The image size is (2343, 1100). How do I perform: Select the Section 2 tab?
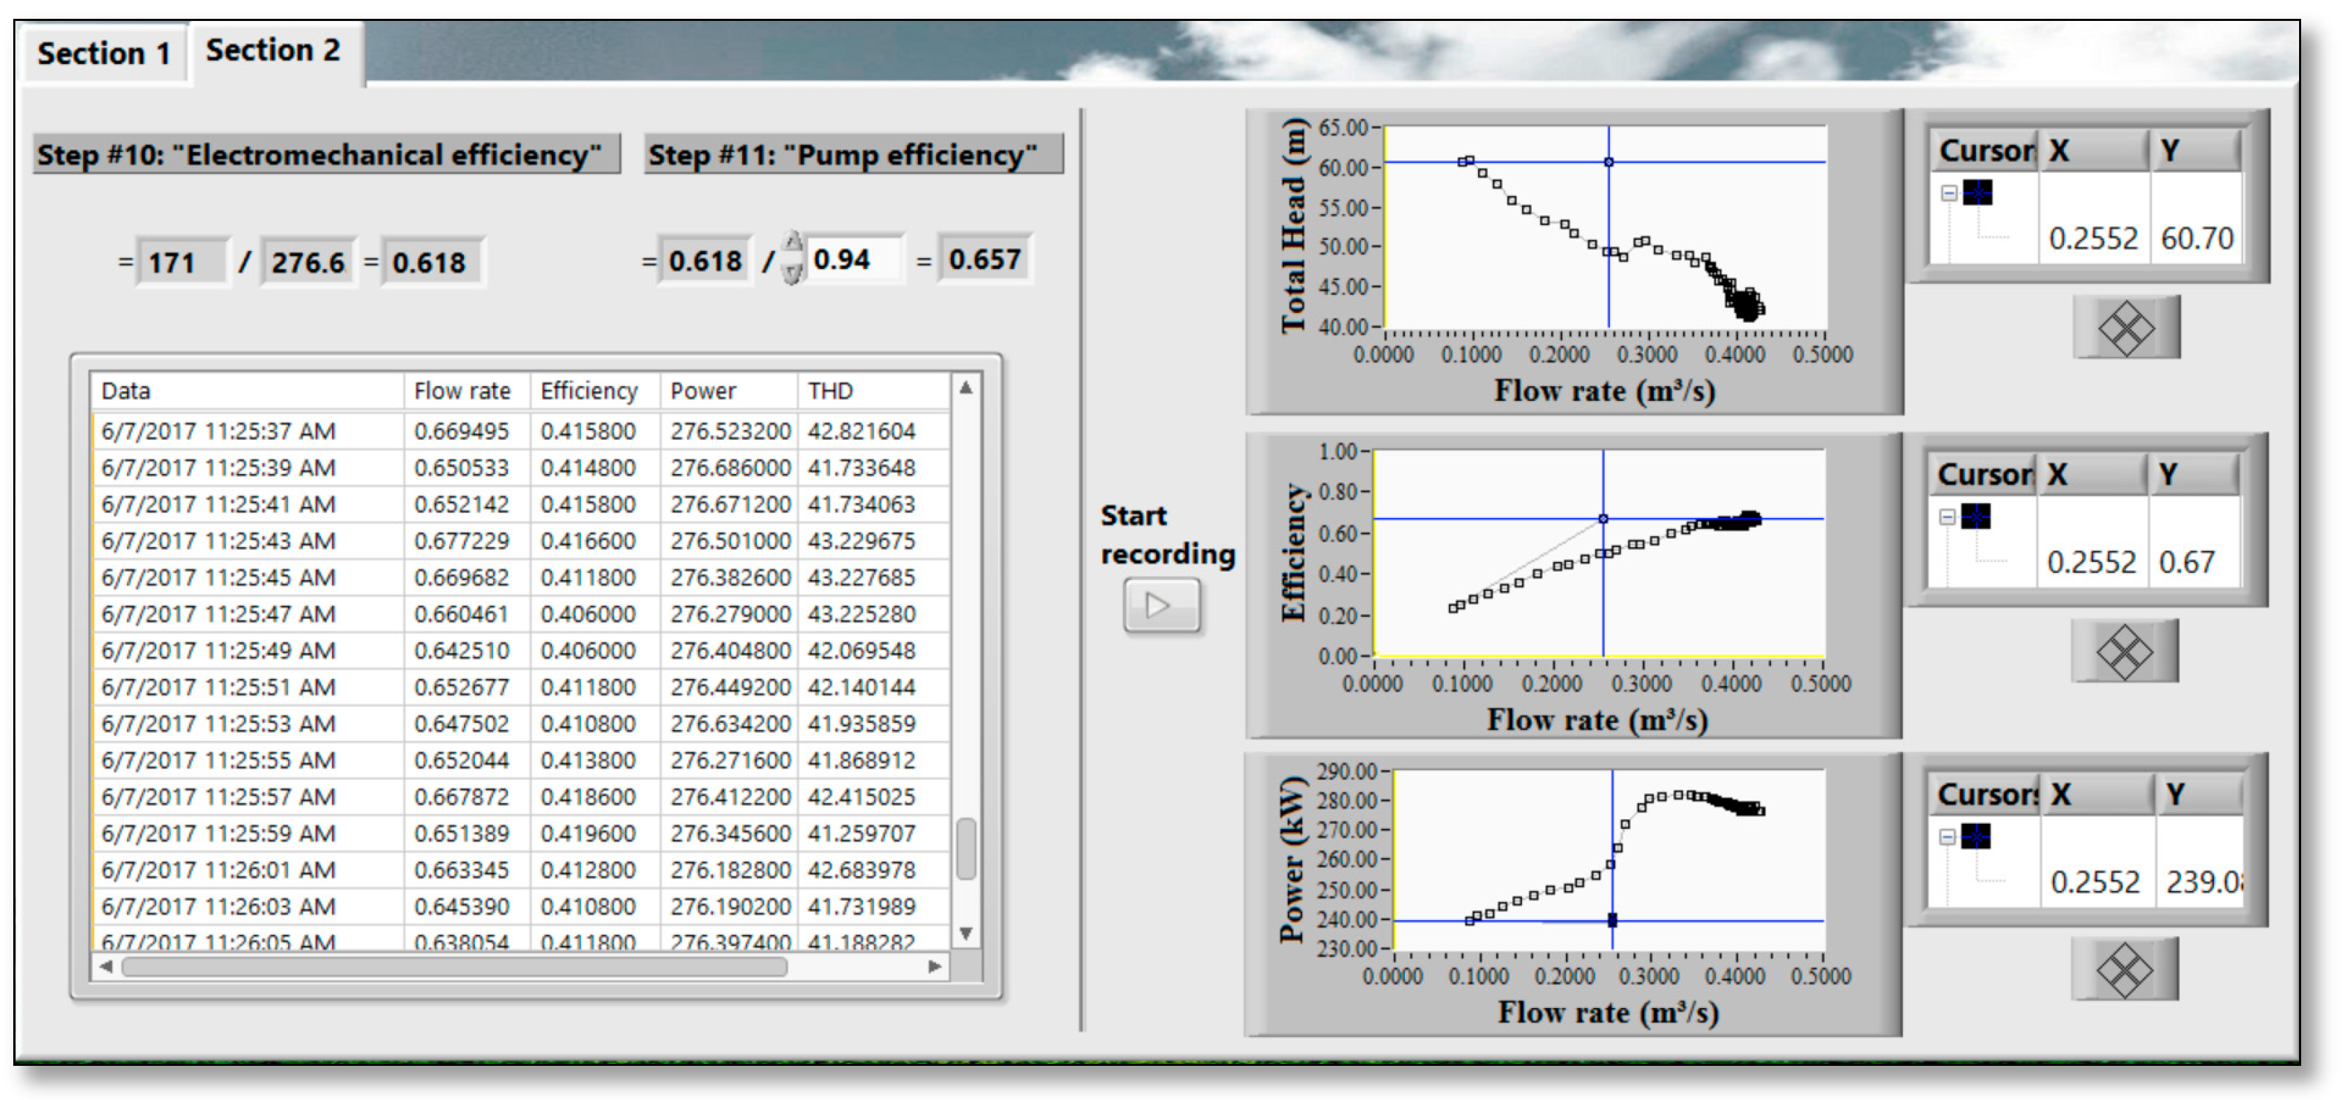[273, 51]
